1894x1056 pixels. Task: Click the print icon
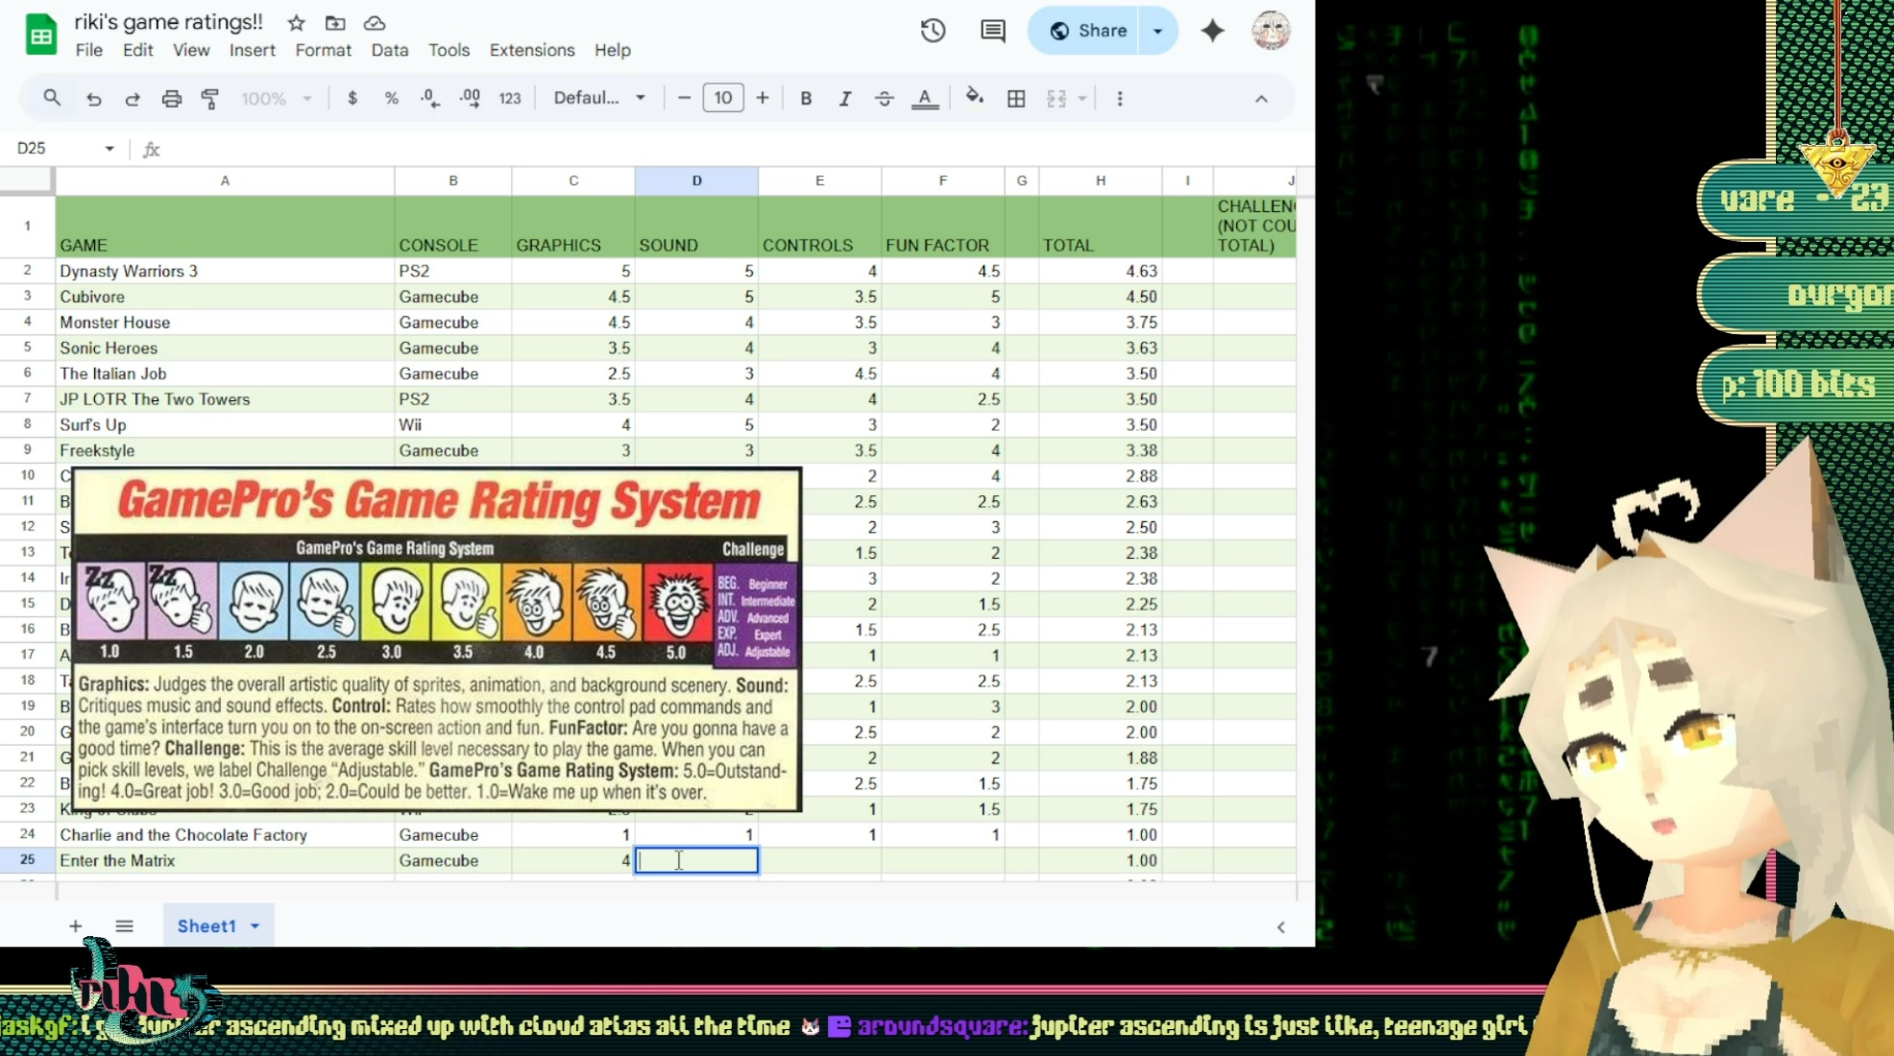click(x=171, y=99)
